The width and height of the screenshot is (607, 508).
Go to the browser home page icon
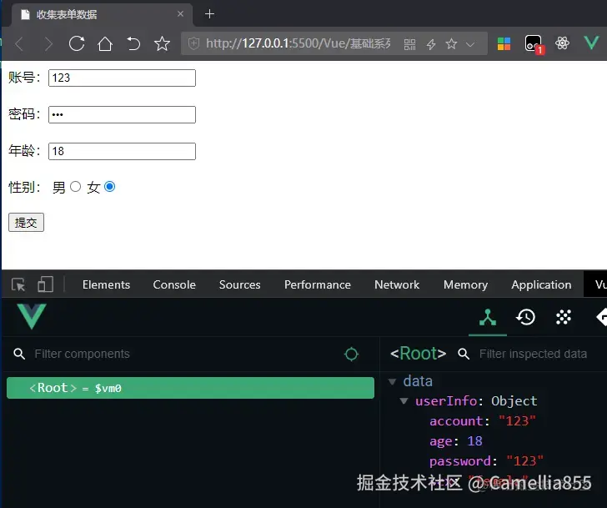(x=105, y=43)
